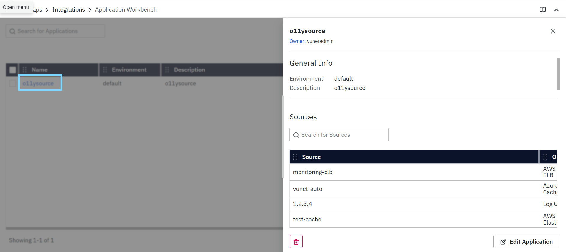Type in Search for Sources field
The height and width of the screenshot is (252, 566).
pos(343,135)
